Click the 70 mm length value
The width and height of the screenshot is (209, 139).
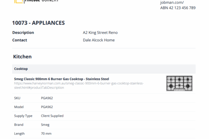[46, 133]
